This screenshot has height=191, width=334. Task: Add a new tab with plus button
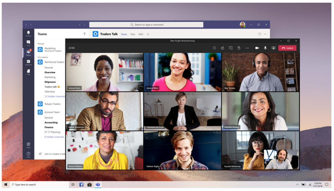[148, 34]
